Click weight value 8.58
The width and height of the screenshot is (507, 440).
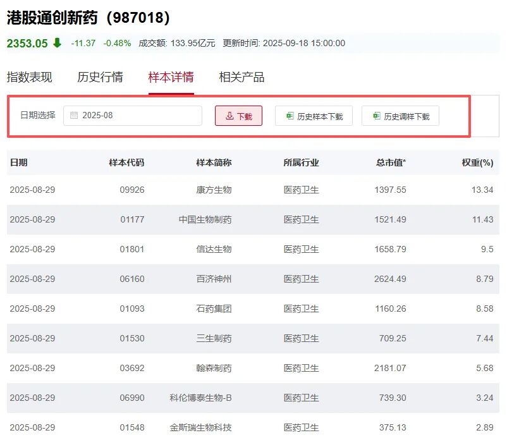[485, 309]
